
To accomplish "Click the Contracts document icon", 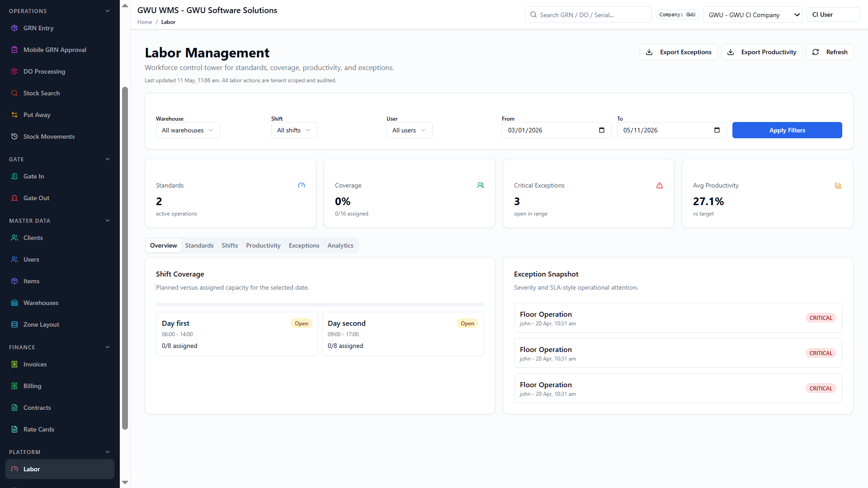I will [x=14, y=408].
